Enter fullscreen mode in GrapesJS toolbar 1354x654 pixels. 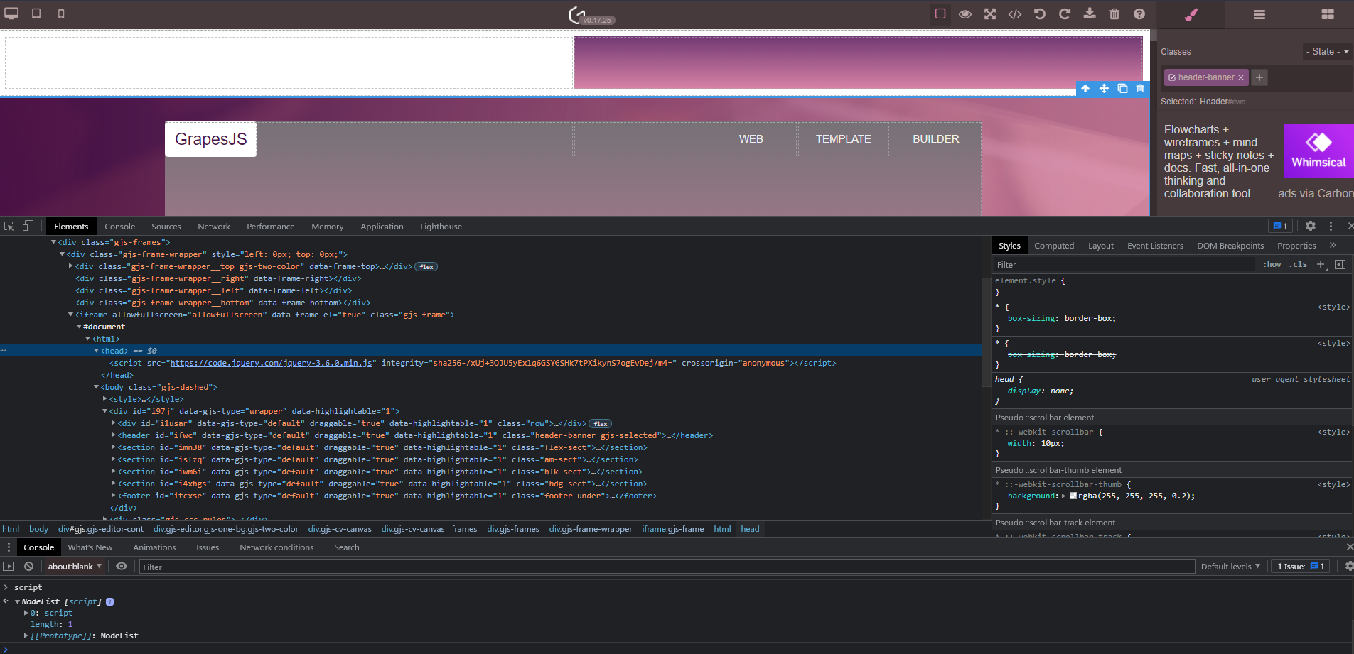pyautogui.click(x=990, y=13)
